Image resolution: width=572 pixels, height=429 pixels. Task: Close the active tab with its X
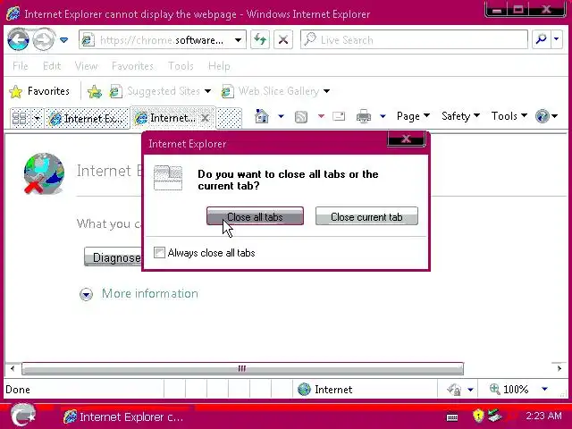coord(206,118)
